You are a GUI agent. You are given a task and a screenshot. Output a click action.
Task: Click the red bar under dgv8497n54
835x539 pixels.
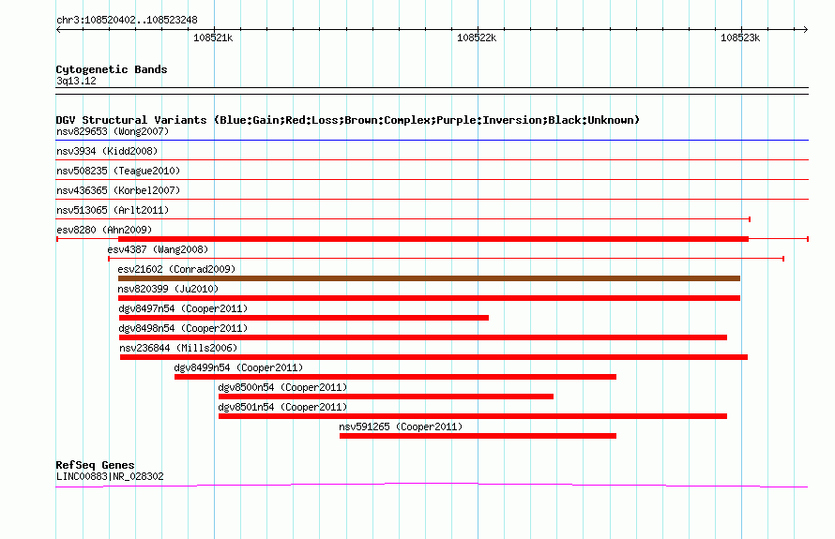pos(304,318)
